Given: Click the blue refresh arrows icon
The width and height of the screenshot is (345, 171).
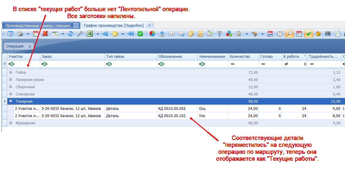Looking at the screenshot, I should 70,34.
